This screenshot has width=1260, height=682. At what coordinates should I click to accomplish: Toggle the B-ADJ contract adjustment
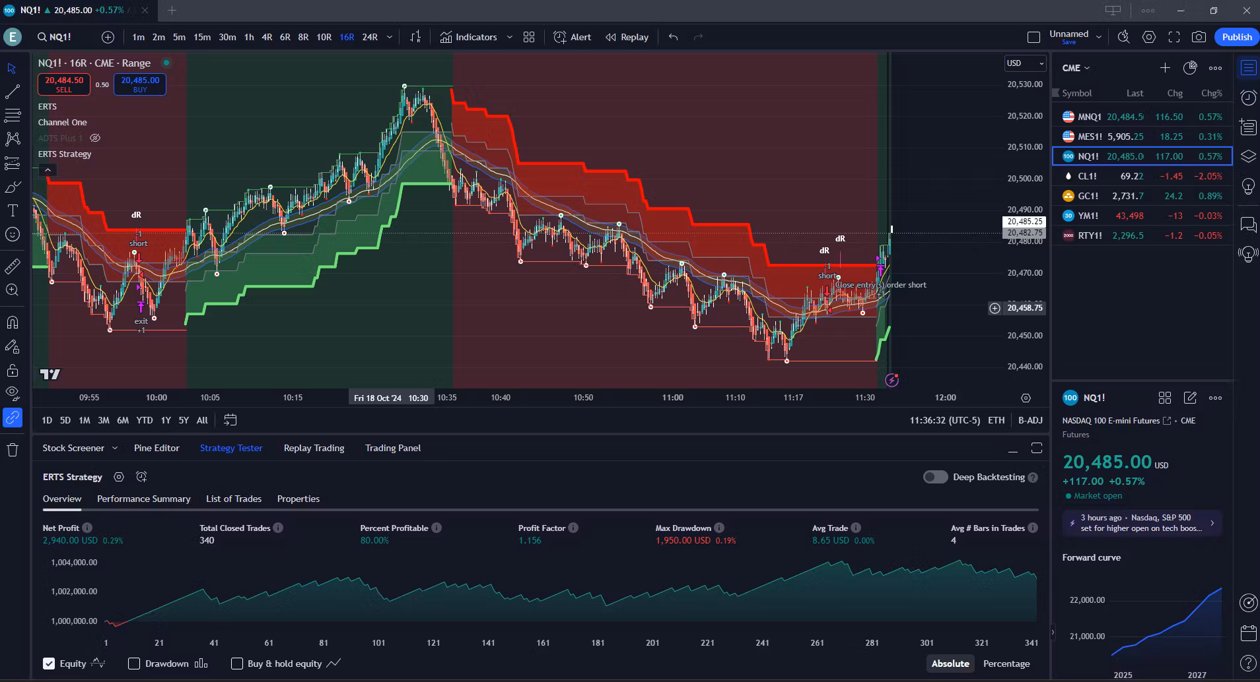1030,420
